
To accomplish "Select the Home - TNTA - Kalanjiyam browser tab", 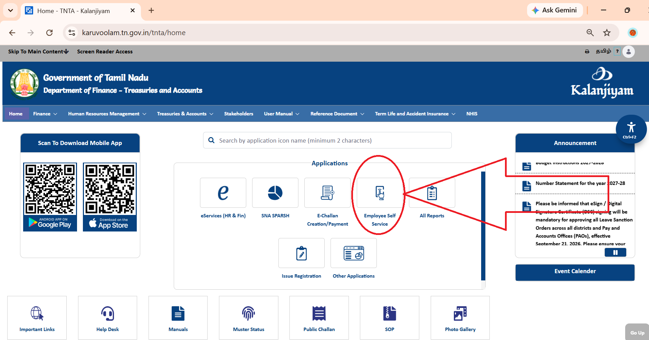I will tap(80, 11).
